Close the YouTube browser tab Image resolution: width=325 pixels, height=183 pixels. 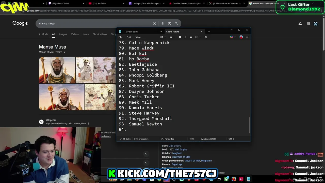click(124, 4)
